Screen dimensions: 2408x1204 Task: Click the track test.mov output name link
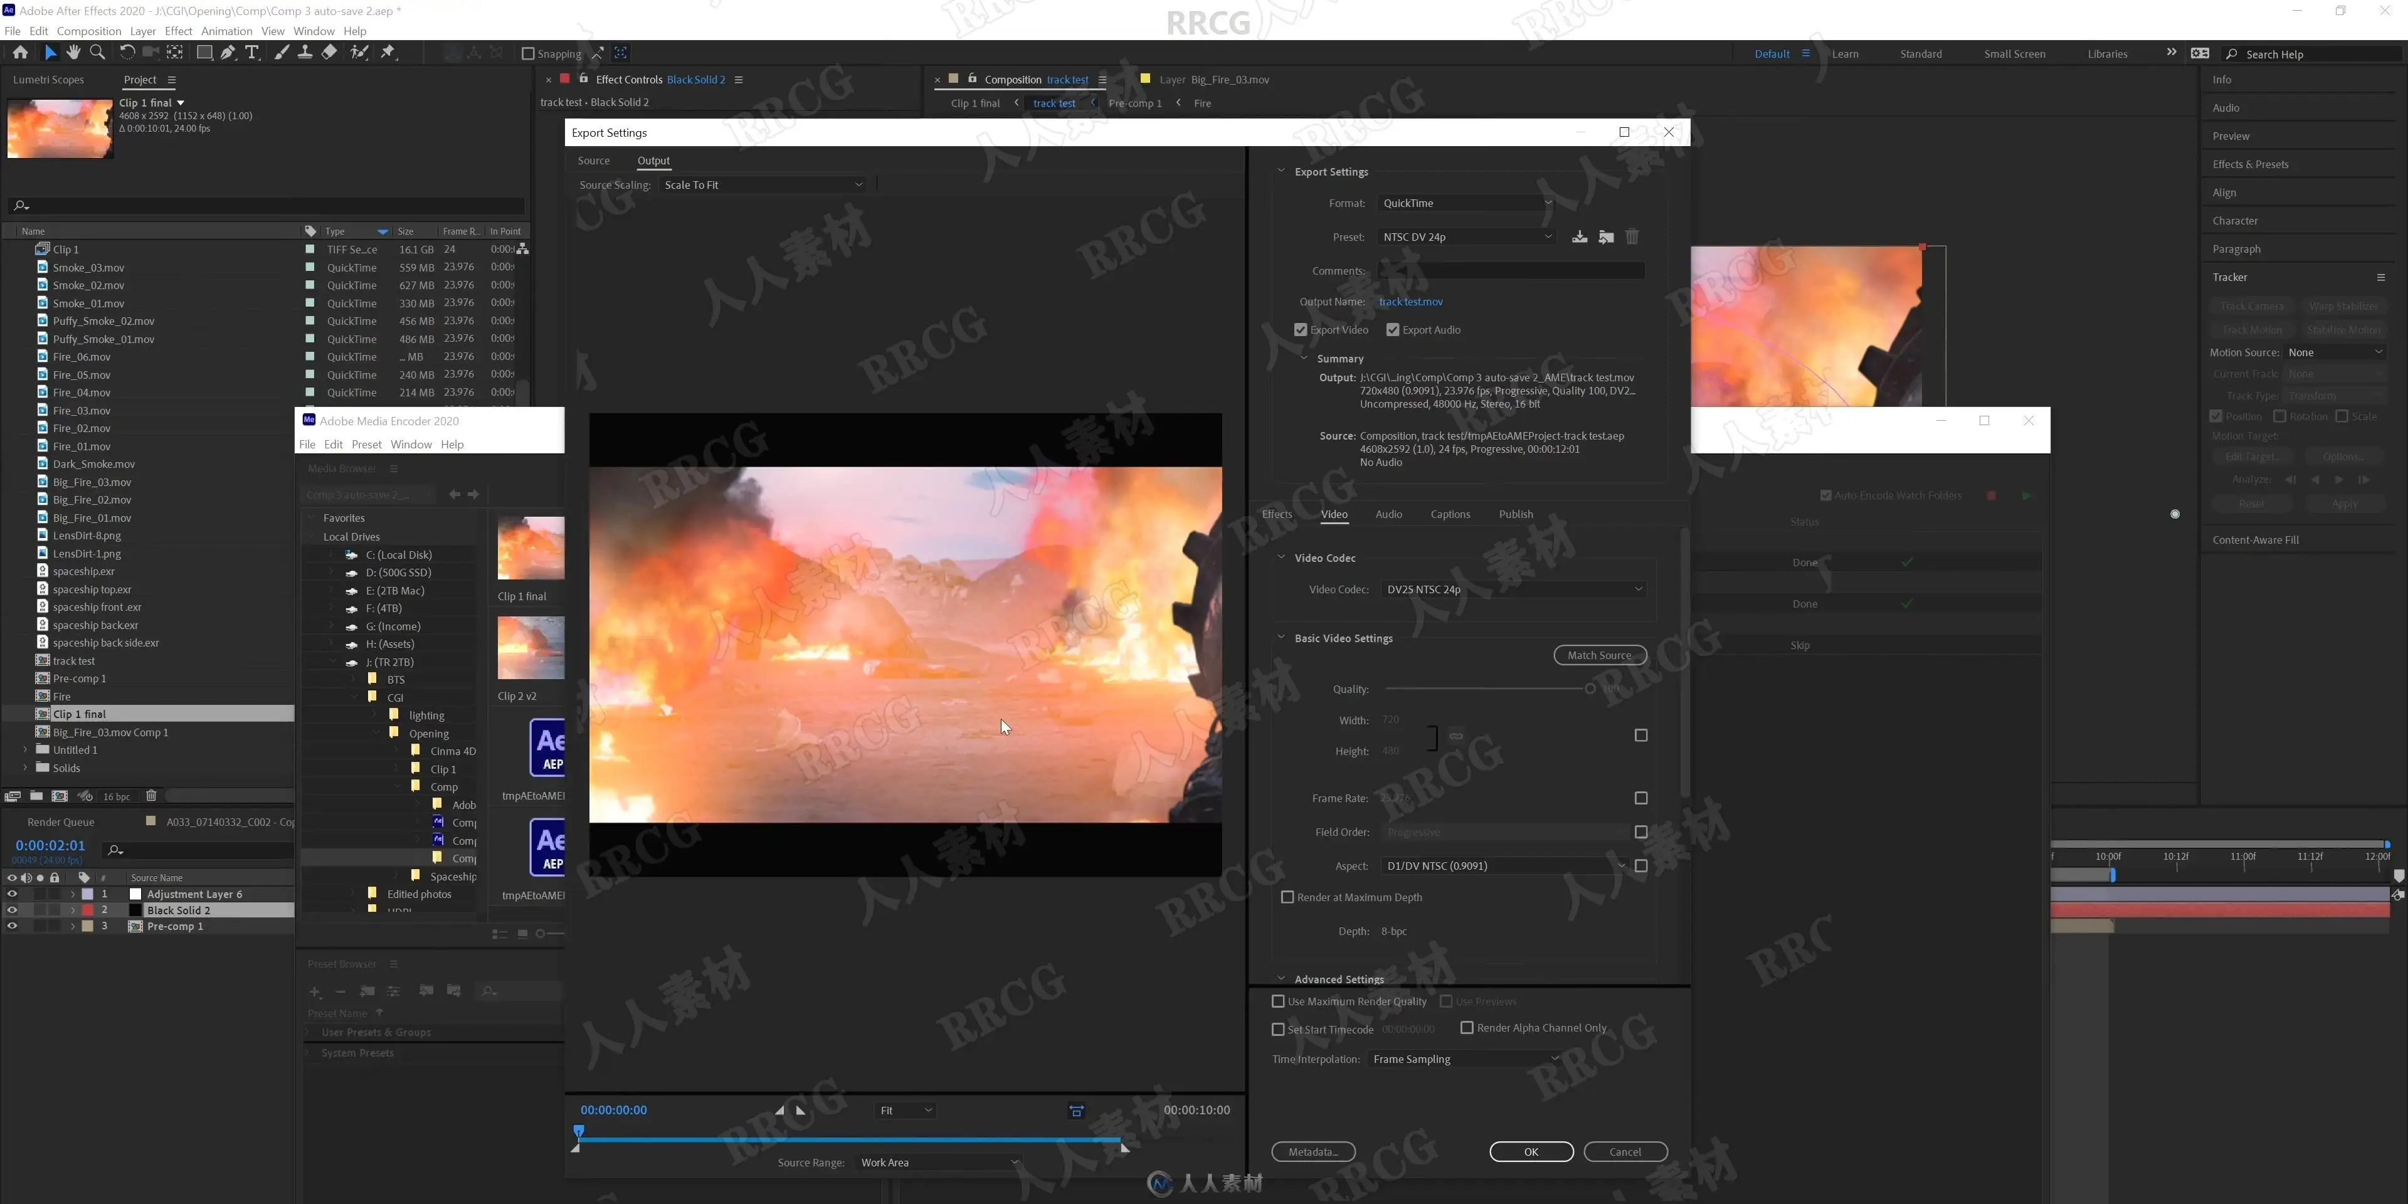click(1410, 302)
